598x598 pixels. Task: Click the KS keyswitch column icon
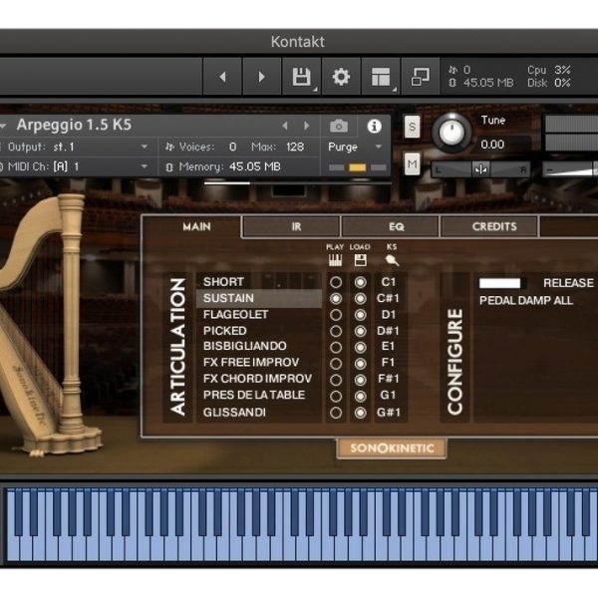tap(392, 260)
